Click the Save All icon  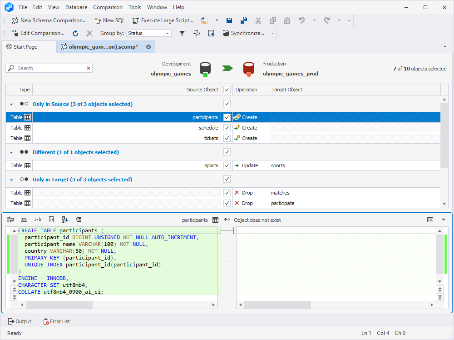[244, 20]
